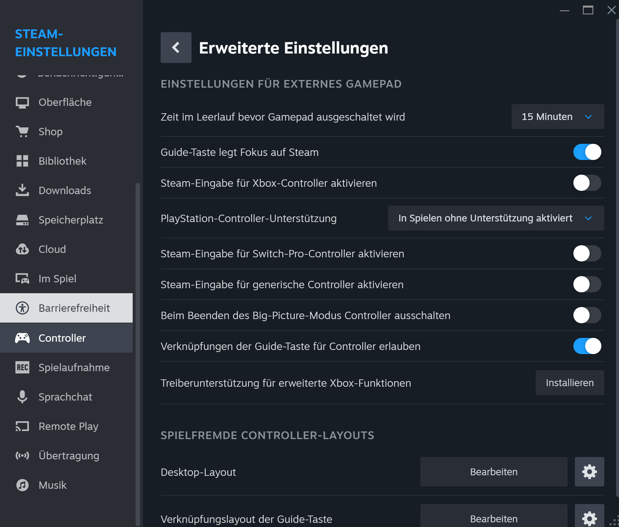Select Barrierefreiheit in sidebar
Screen dimensions: 619x527
[x=66, y=308]
